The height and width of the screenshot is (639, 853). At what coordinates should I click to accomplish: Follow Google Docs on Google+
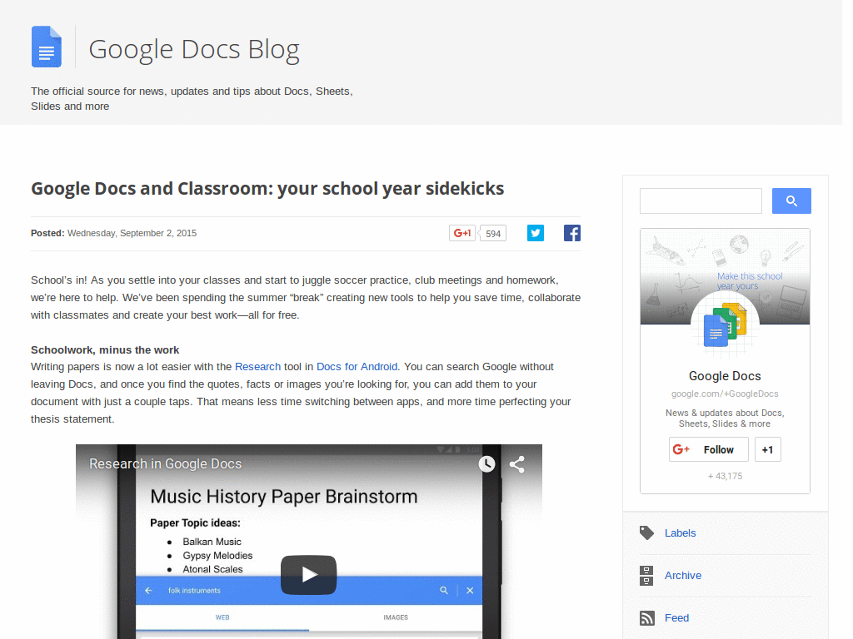coord(708,449)
